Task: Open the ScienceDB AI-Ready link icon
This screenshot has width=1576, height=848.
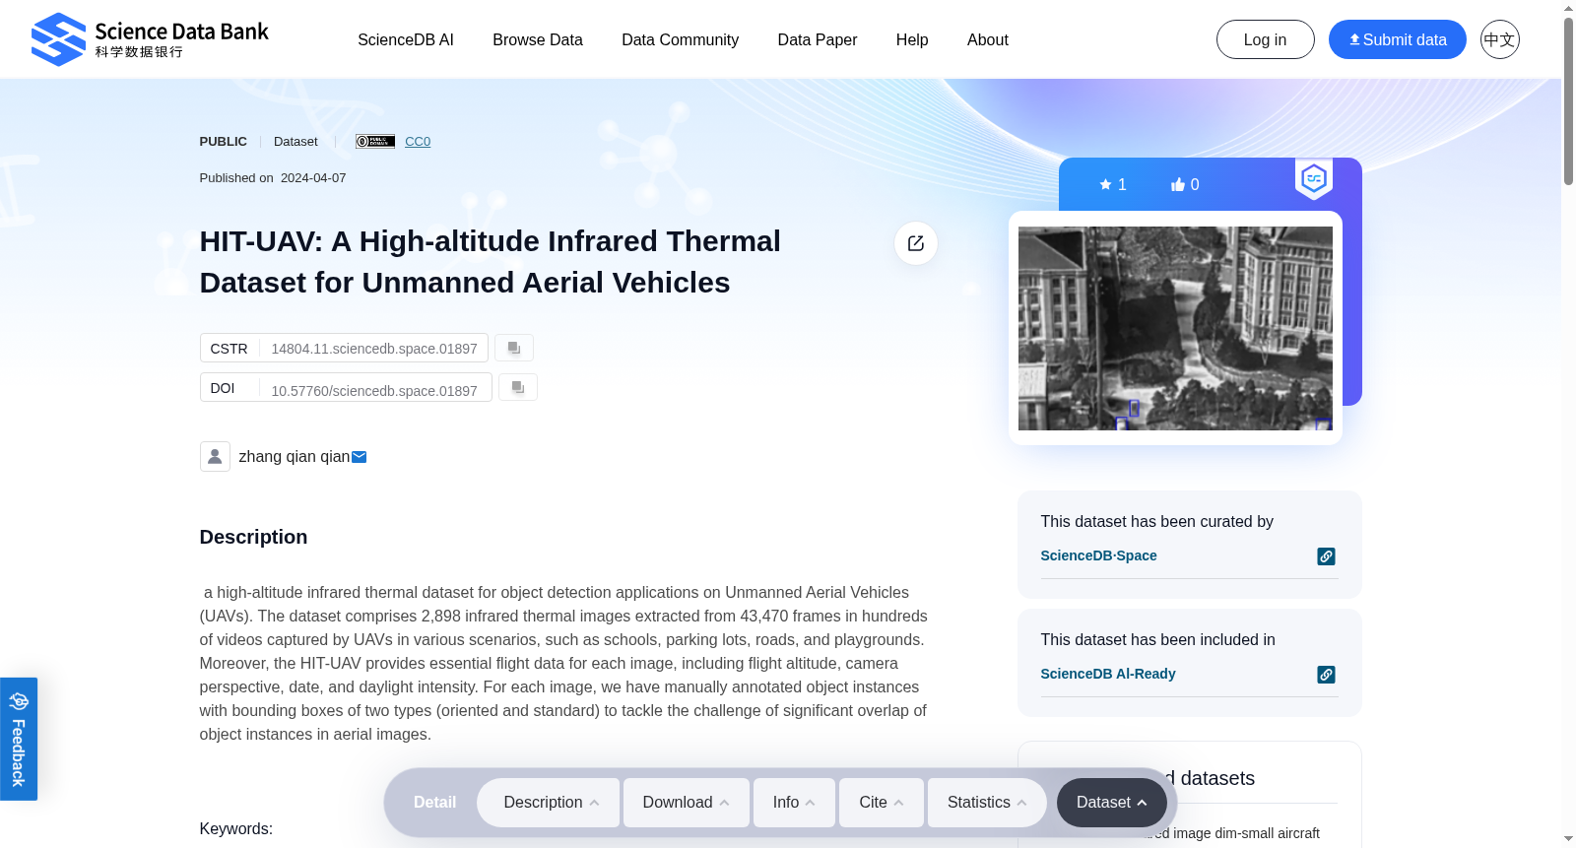Action: click(1327, 675)
